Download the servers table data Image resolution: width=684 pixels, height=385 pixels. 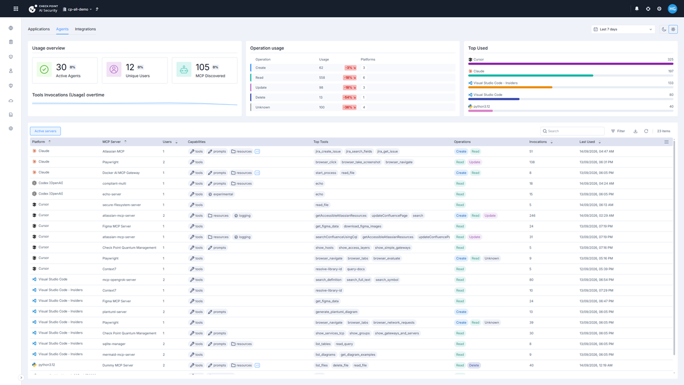tap(636, 131)
